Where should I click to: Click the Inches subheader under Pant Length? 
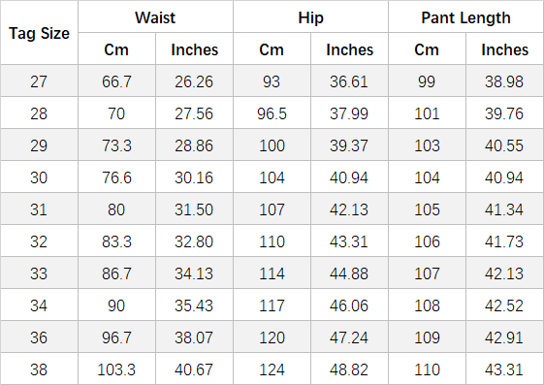tap(505, 48)
